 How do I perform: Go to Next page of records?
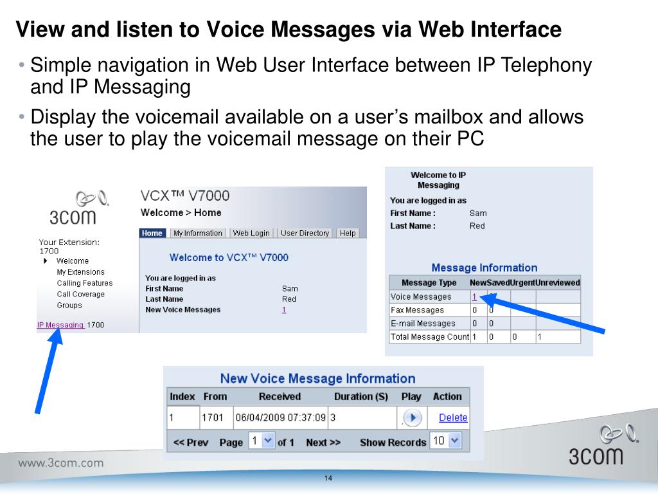[323, 443]
